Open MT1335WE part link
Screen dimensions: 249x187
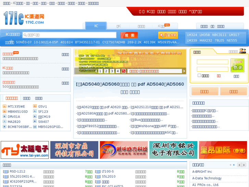(16, 107)
